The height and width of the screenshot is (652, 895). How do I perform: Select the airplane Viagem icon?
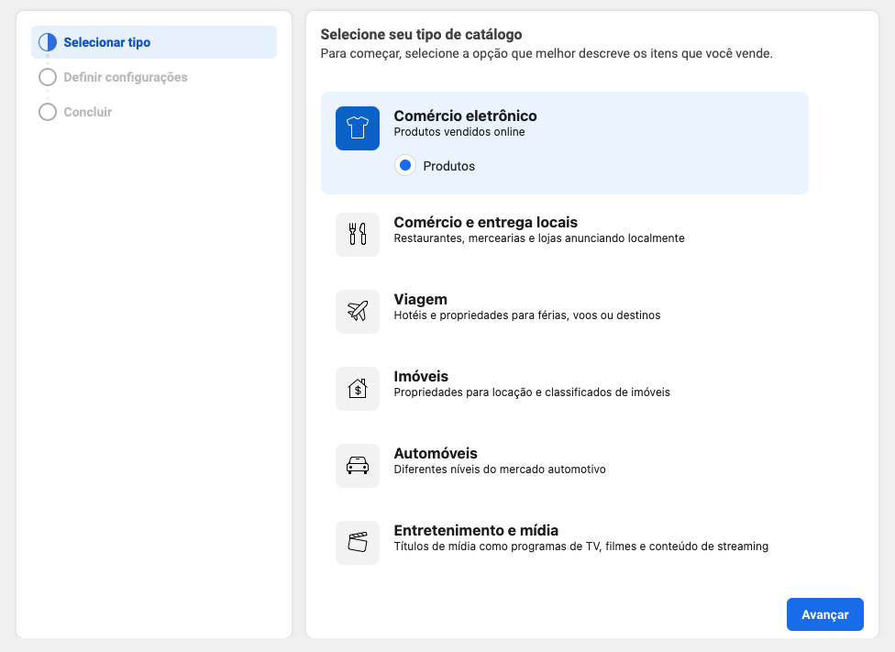(x=358, y=312)
